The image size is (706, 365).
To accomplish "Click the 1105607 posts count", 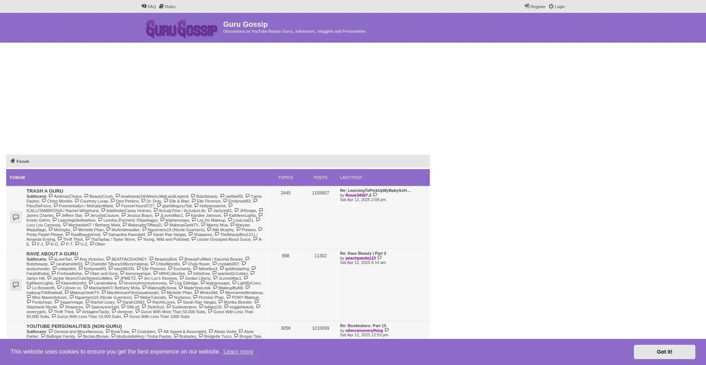I will (x=321, y=193).
